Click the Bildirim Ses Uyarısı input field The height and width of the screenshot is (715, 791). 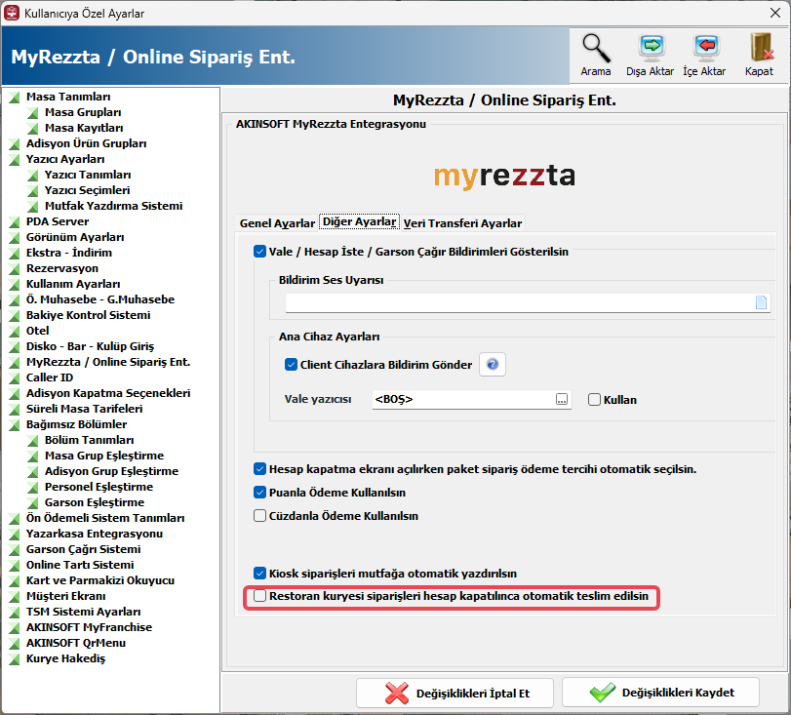pos(520,302)
